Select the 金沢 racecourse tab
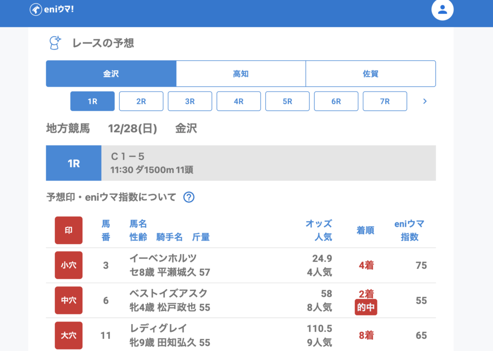The height and width of the screenshot is (351, 493). pos(111,74)
